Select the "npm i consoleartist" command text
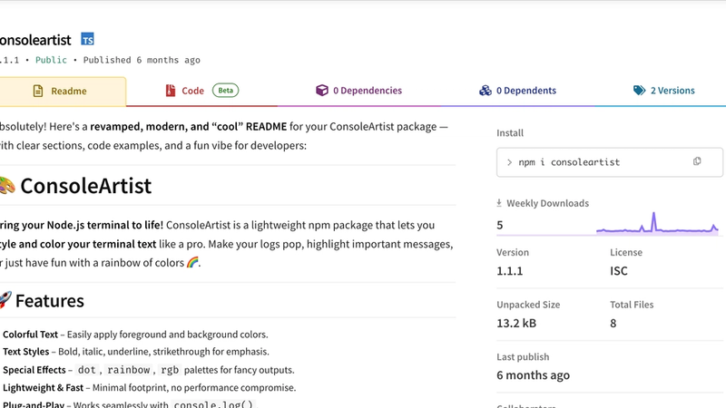Viewport: 726px width, 408px height. [x=569, y=161]
